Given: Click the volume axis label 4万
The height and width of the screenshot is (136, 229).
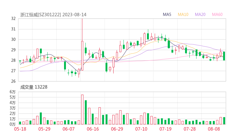Looking at the screenshot, I should 13,103.
